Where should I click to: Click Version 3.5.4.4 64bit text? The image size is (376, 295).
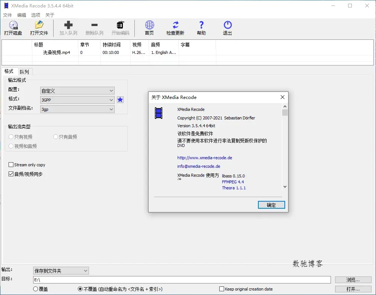coord(196,126)
